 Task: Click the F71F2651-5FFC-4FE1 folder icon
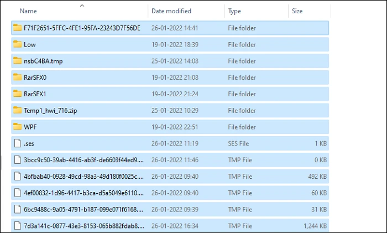click(x=17, y=28)
